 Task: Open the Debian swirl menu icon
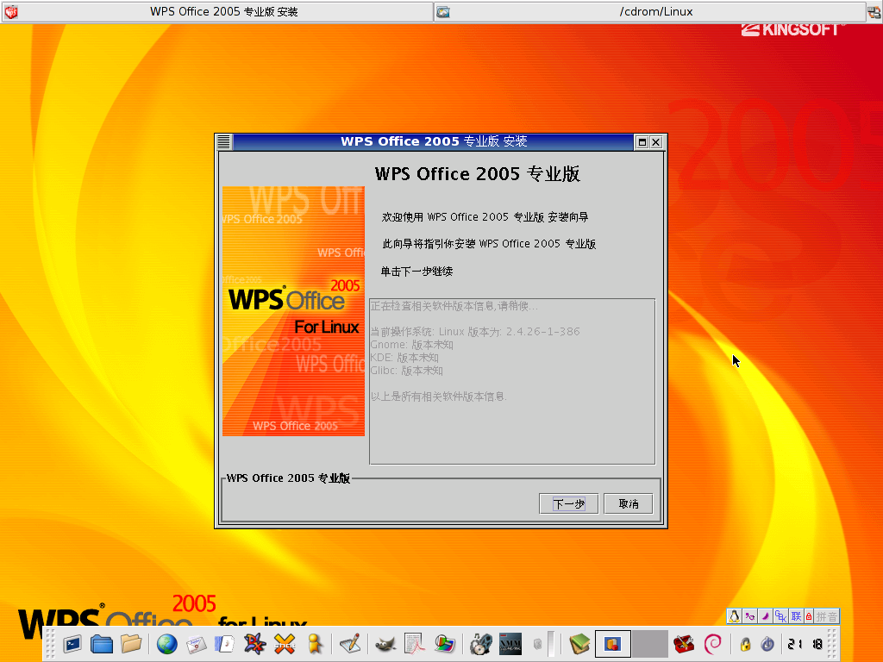[x=713, y=643]
